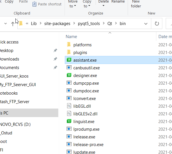Select designer.exe file name
The image size is (172, 154).
85,76
